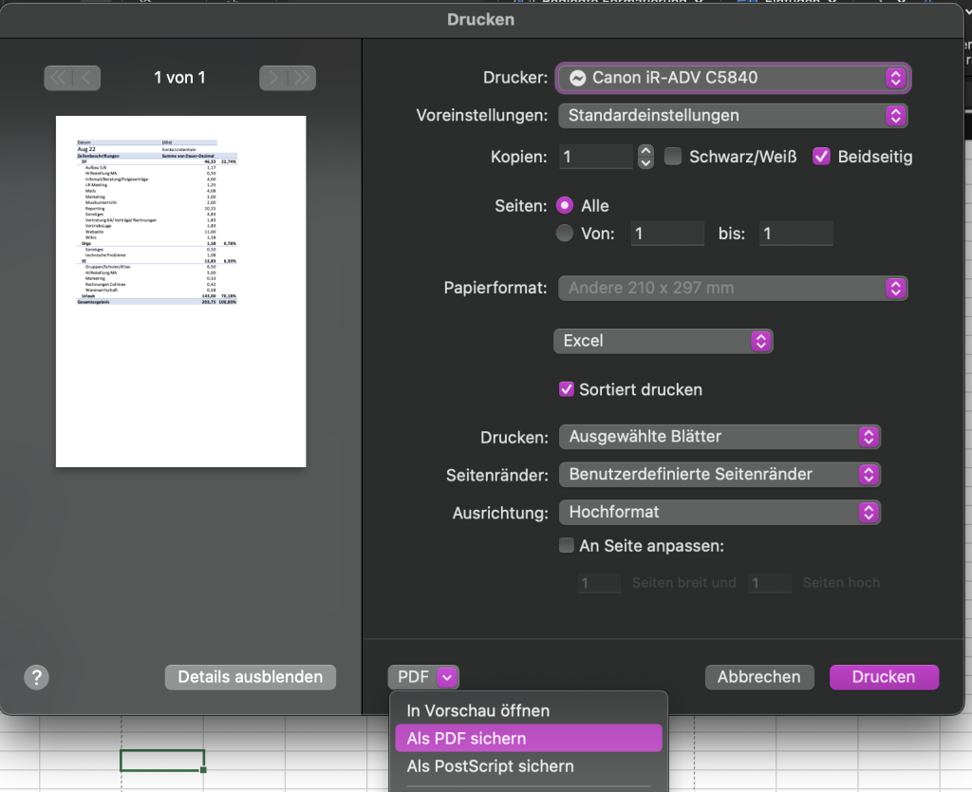
Task: Open the Voreinstellungen presets dropdown
Action: 733,116
